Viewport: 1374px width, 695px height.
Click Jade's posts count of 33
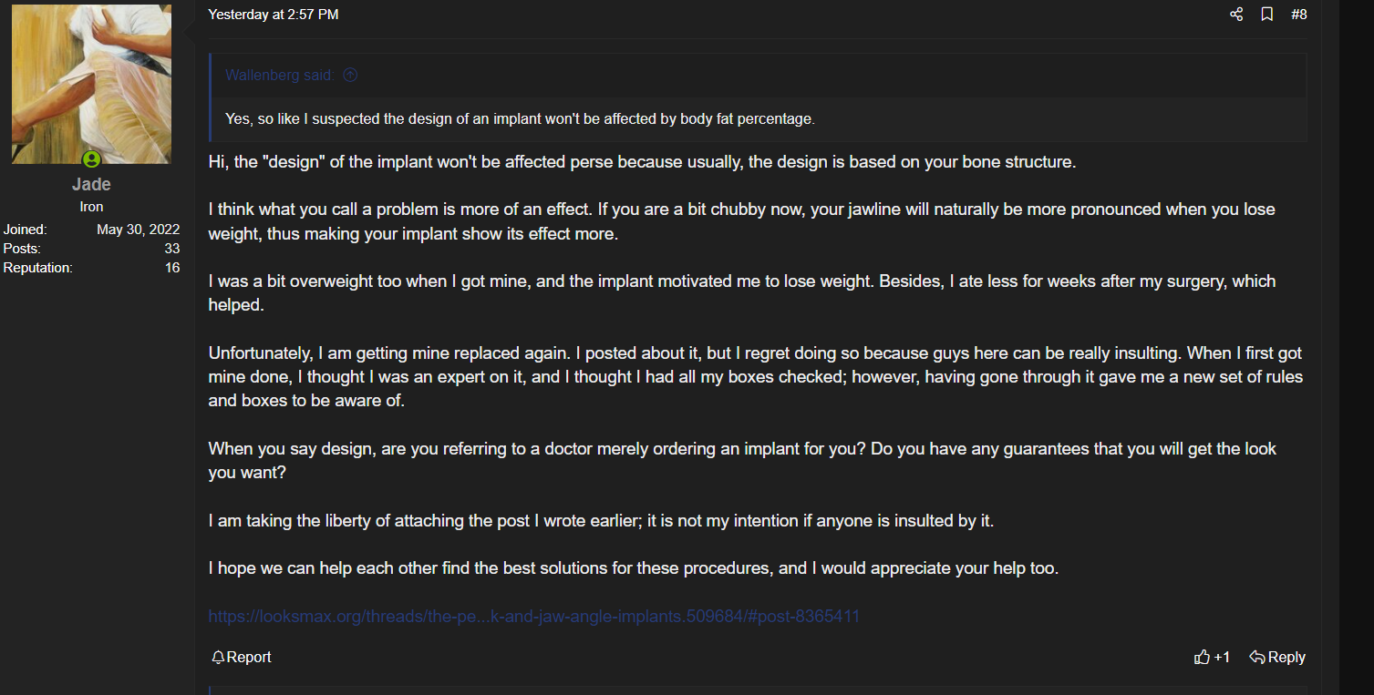172,249
